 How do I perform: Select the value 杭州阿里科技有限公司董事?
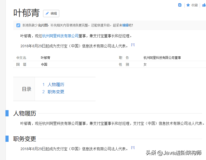click(x=162, y=58)
